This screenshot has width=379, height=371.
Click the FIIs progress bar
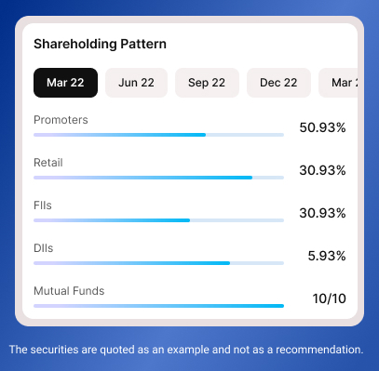tap(158, 220)
